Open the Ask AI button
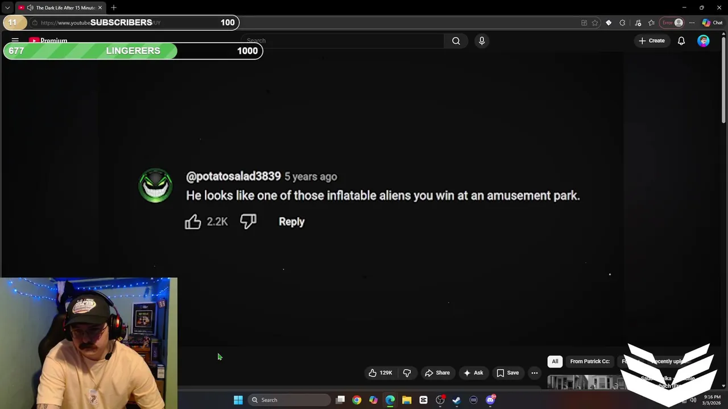Image resolution: width=728 pixels, height=409 pixels. (x=473, y=373)
